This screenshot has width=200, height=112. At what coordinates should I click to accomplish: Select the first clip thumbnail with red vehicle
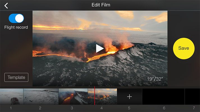pyautogui.click(x=12, y=97)
